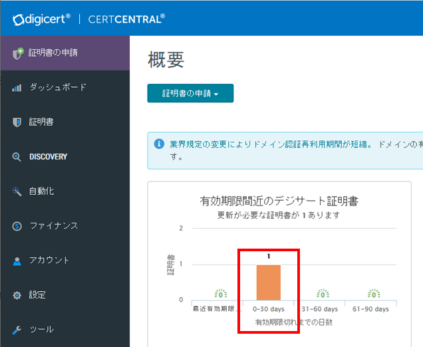423x347 pixels.
Task: Open 自動化 in the sidebar
Action: click(65, 191)
